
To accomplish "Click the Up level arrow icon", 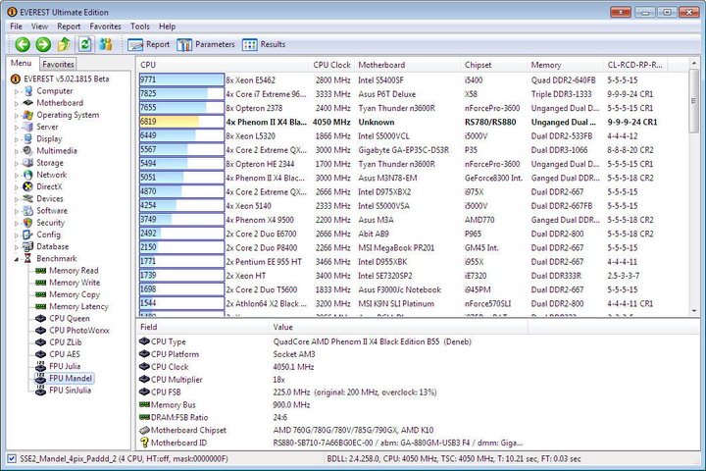I will [64, 44].
